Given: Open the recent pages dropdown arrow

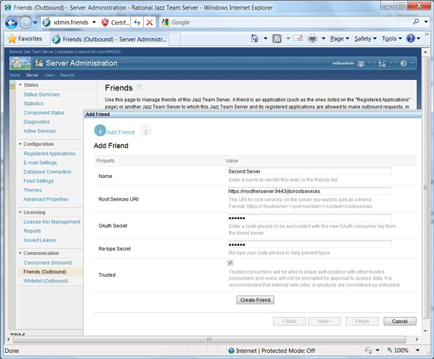Looking at the screenshot, I should click(35, 22).
